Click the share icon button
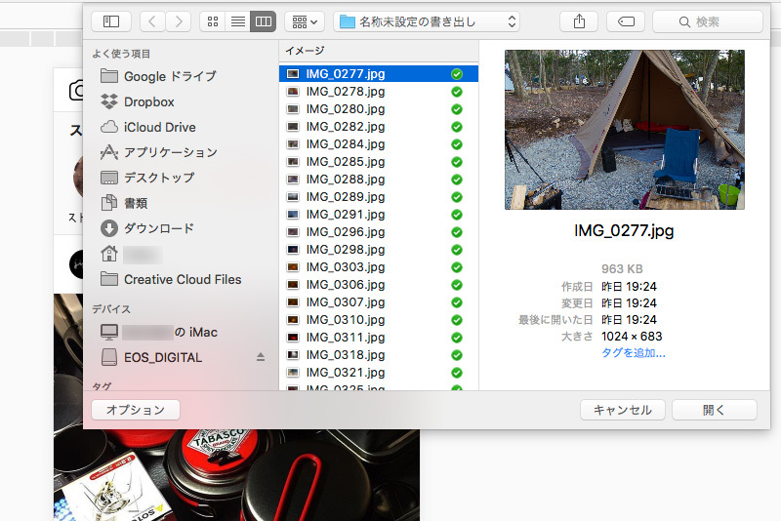 click(x=579, y=21)
